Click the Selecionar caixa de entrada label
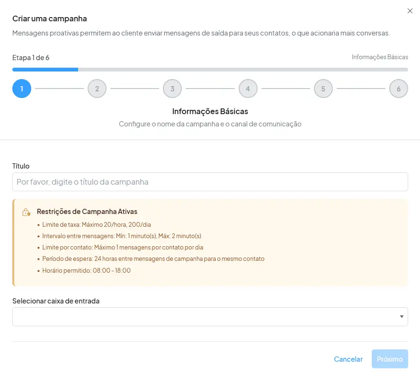 click(56, 301)
